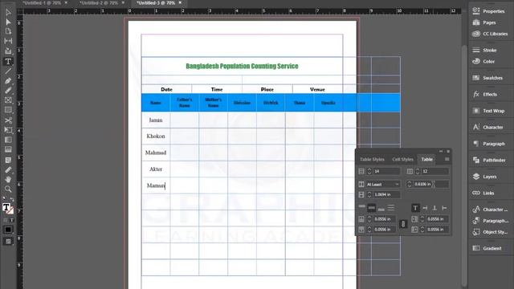
Task: Open the Swatches panel
Action: (487, 78)
